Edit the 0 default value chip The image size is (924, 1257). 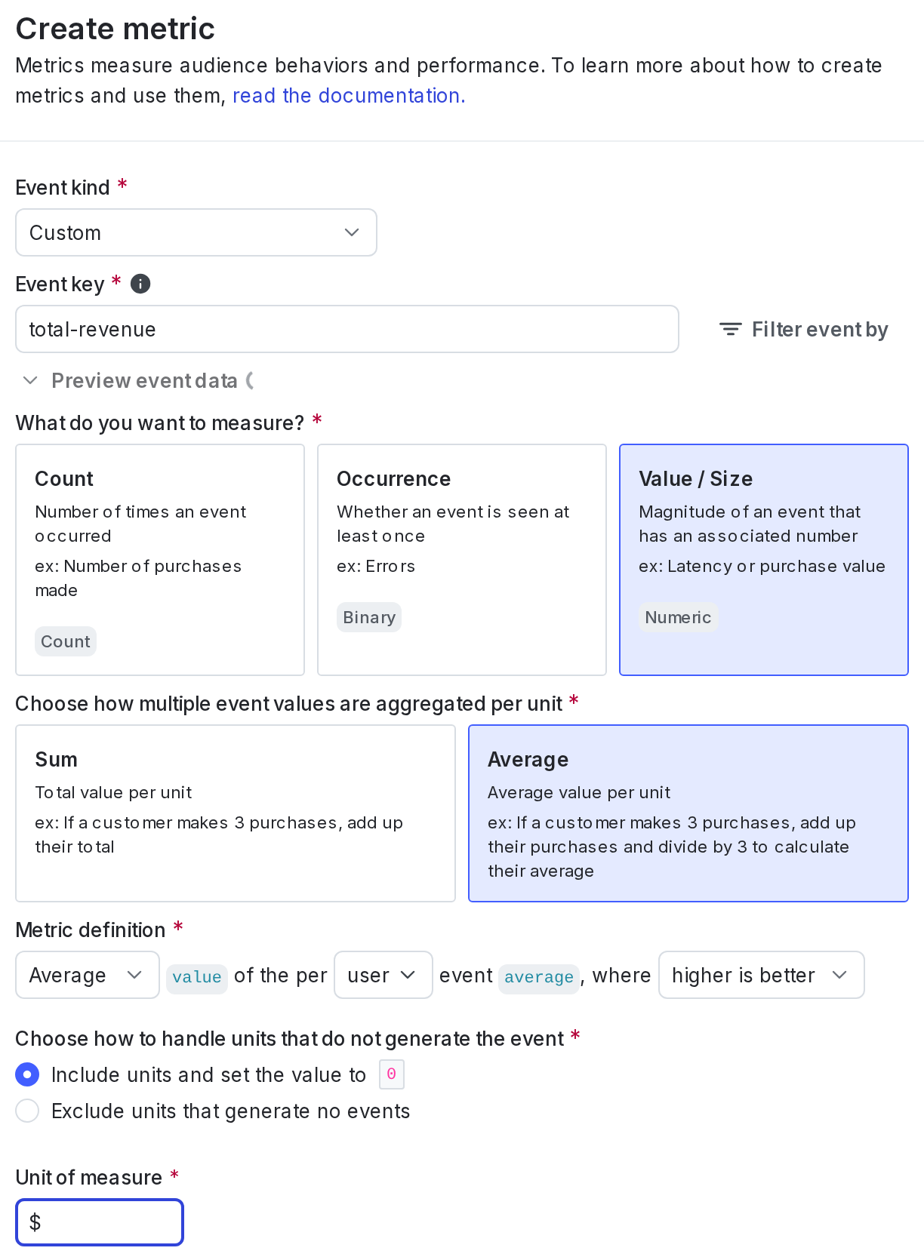click(391, 1074)
